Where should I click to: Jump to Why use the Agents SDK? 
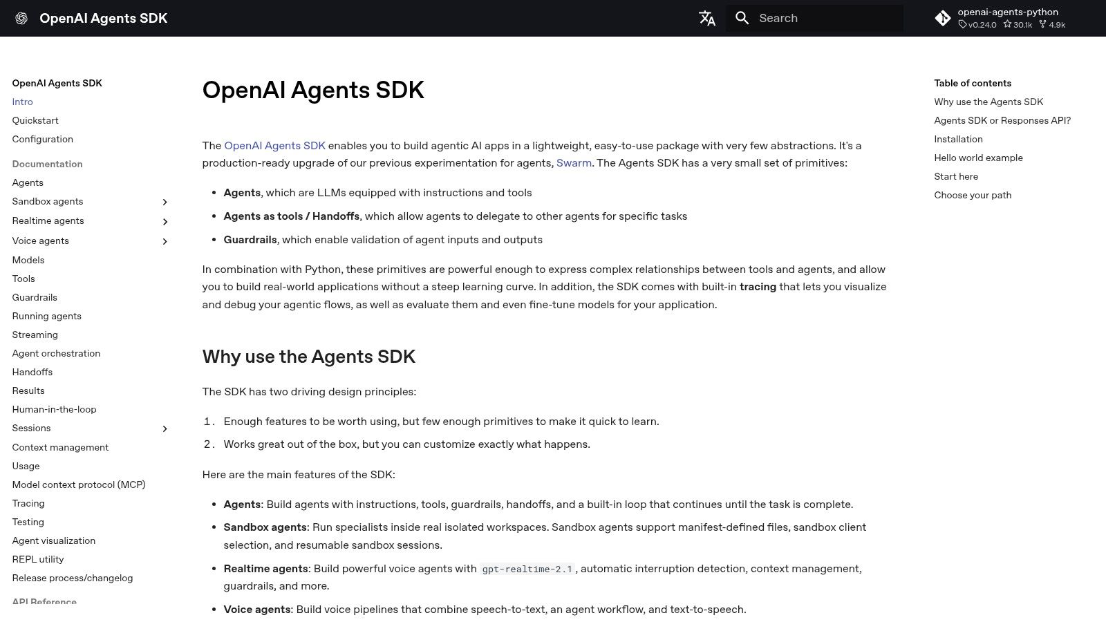[x=988, y=102]
